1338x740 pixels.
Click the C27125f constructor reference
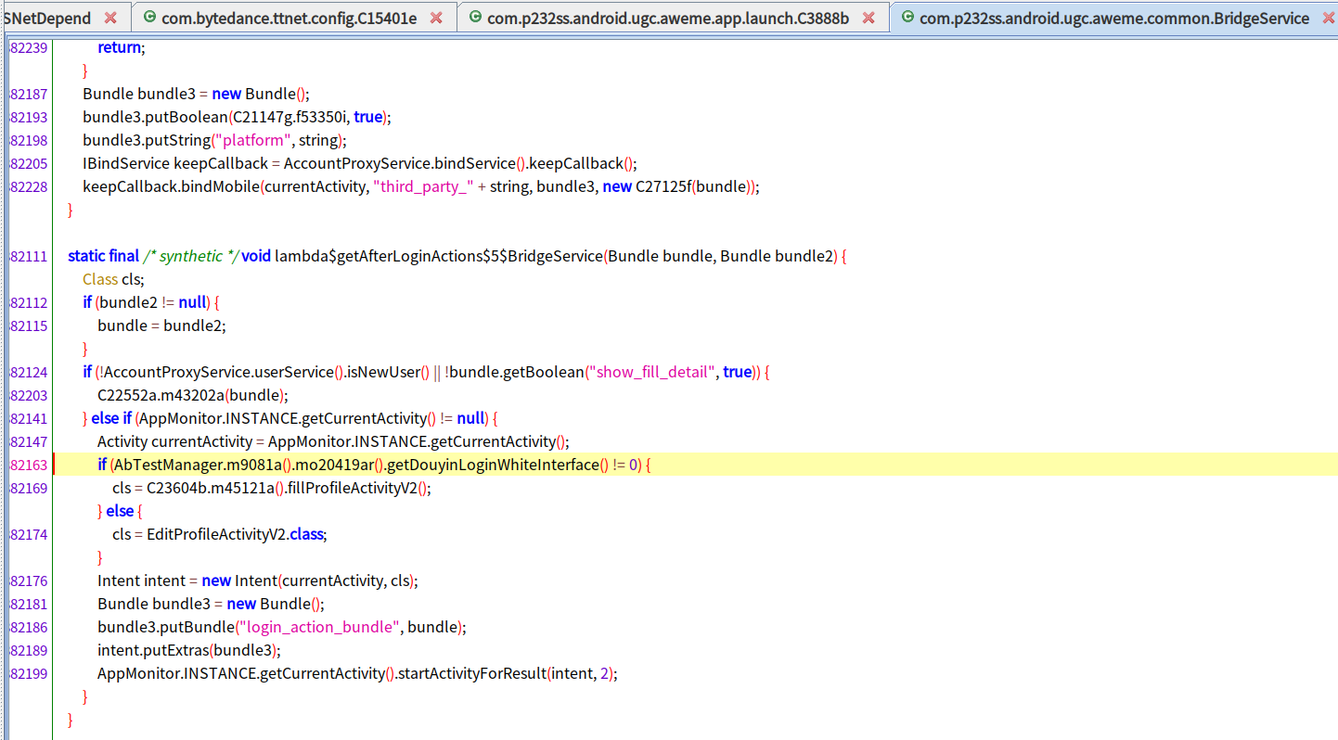coord(663,186)
